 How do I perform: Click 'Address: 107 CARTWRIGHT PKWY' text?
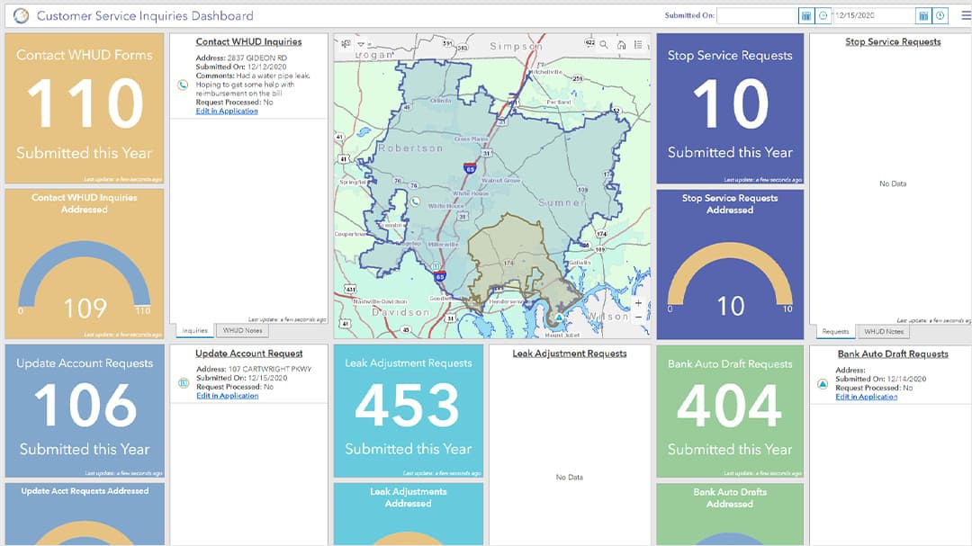[x=254, y=369]
